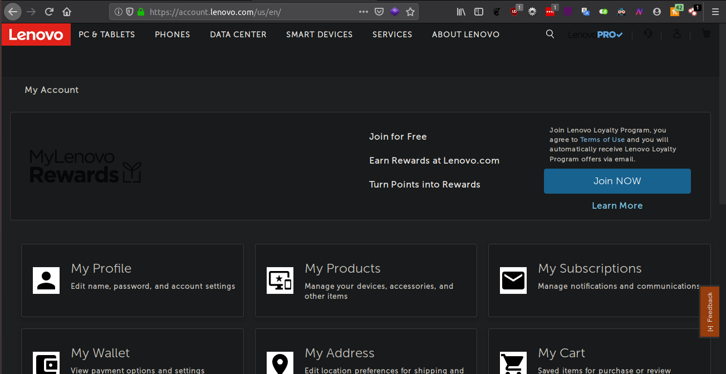Image resolution: width=726 pixels, height=374 pixels.
Task: Click the red circles extension icon with badge
Action: tap(694, 11)
